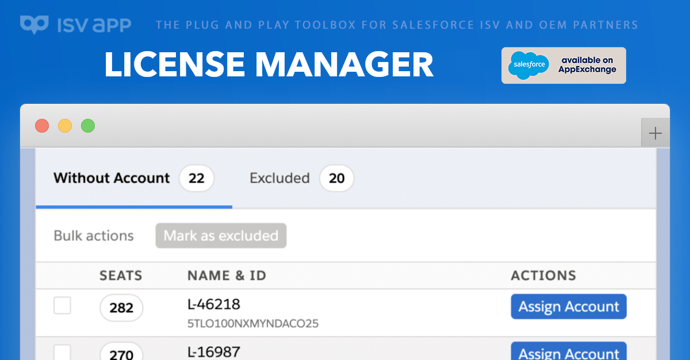Click the Salesforce cloud logo
Screen dimensions: 690x360
(528, 65)
